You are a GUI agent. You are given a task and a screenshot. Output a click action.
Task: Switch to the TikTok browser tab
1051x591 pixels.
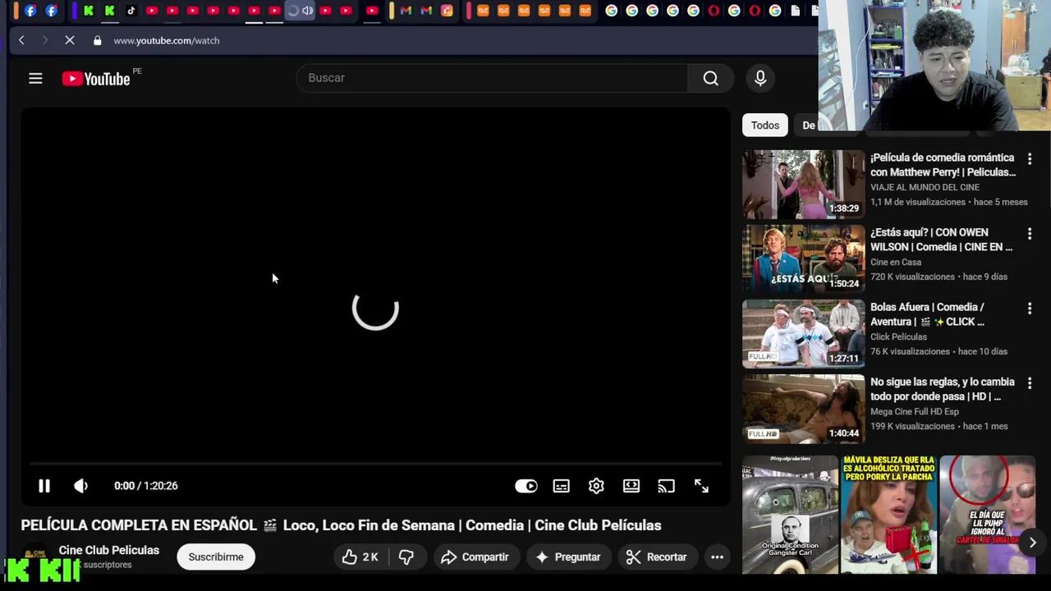tap(131, 11)
